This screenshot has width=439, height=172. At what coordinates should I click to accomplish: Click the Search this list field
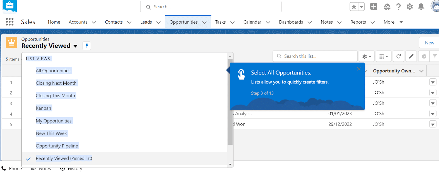315,56
